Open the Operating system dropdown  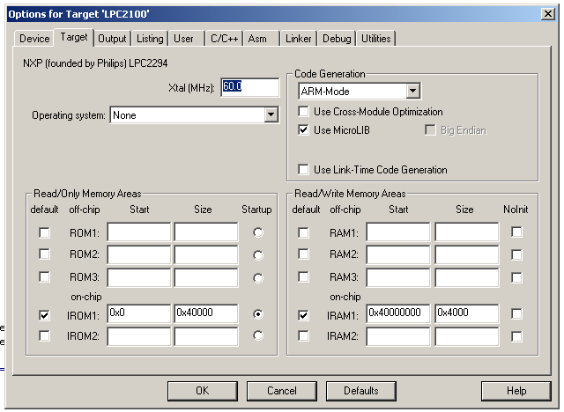coord(271,115)
